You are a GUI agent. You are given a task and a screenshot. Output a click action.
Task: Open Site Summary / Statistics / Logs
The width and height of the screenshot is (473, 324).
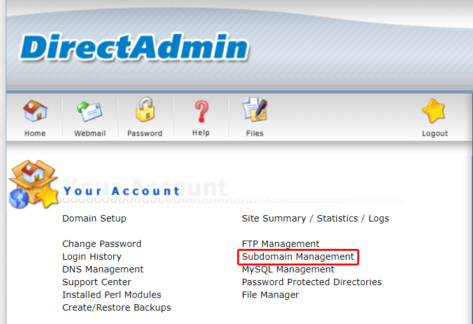click(x=315, y=218)
